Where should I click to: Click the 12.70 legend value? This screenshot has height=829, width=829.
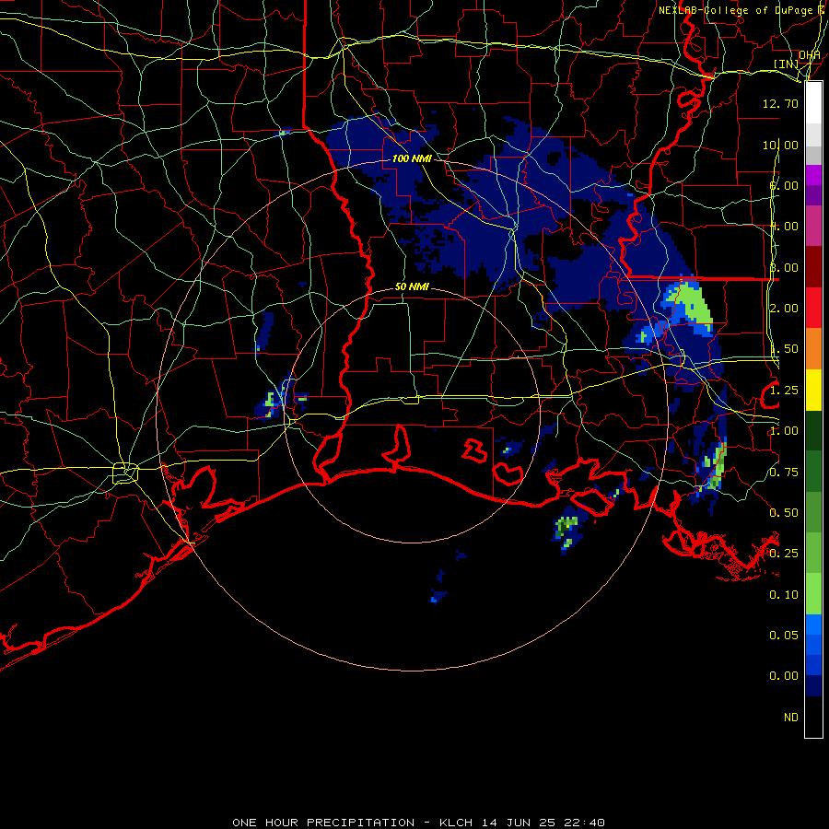tap(780, 103)
